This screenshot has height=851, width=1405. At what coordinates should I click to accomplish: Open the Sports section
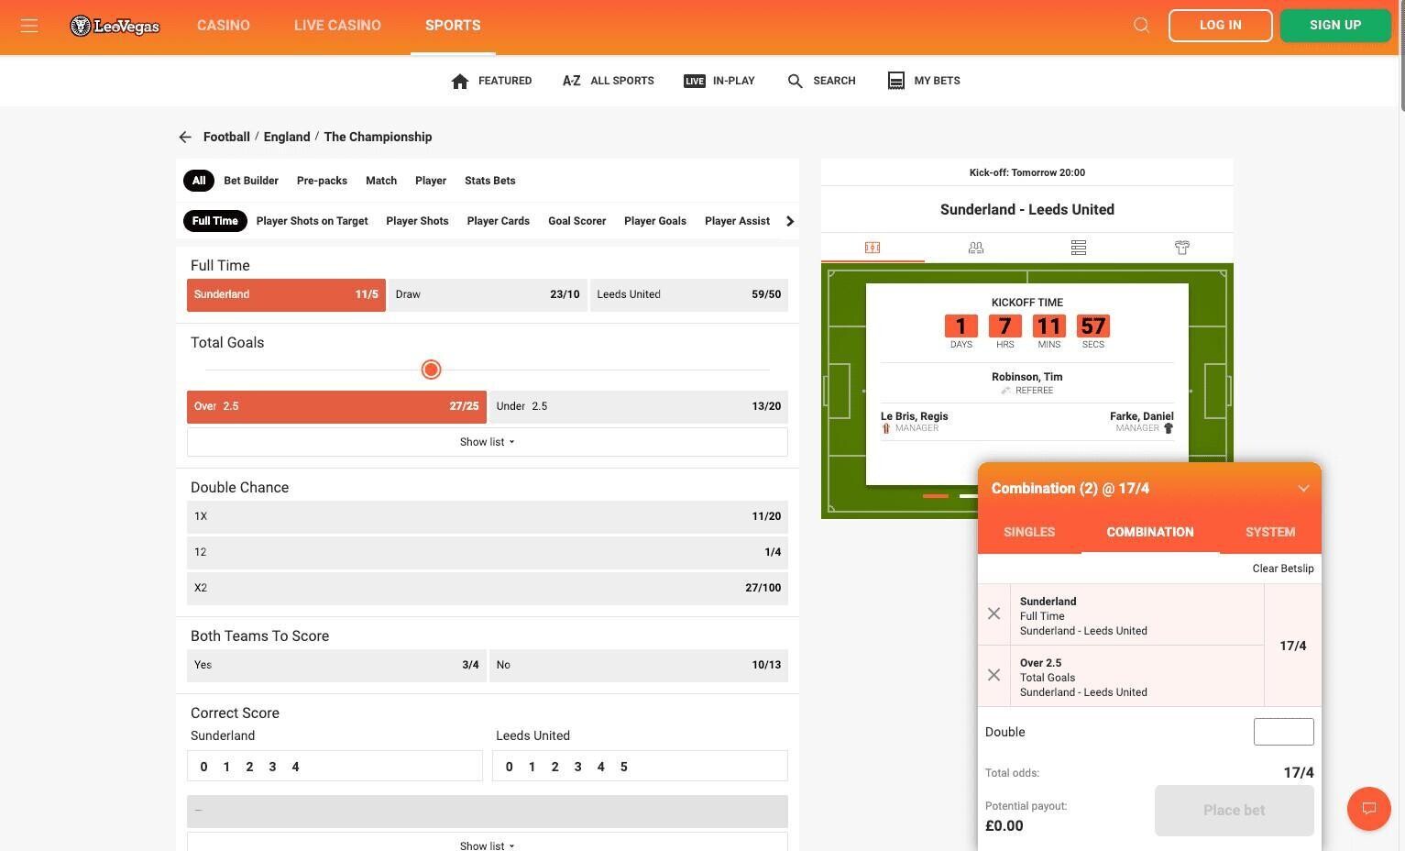click(x=453, y=26)
